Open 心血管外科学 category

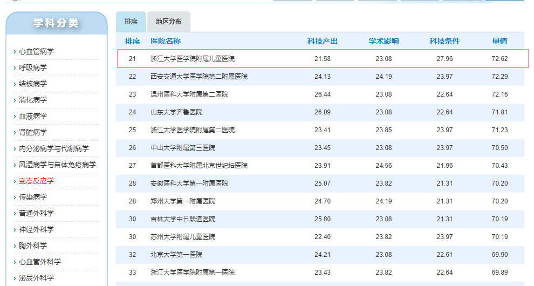click(x=40, y=262)
